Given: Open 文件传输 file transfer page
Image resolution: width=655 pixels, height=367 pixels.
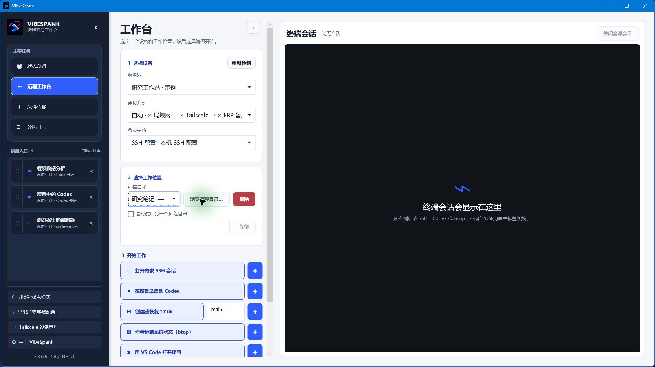Looking at the screenshot, I should click(55, 107).
